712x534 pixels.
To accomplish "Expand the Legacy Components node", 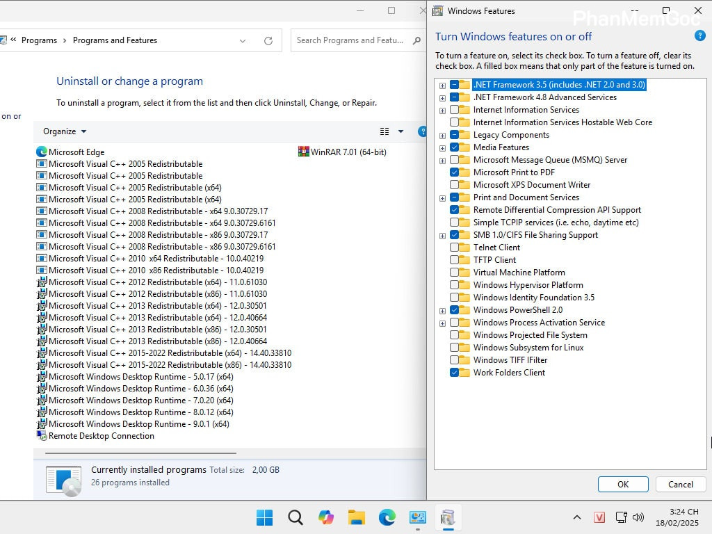I will [x=442, y=134].
